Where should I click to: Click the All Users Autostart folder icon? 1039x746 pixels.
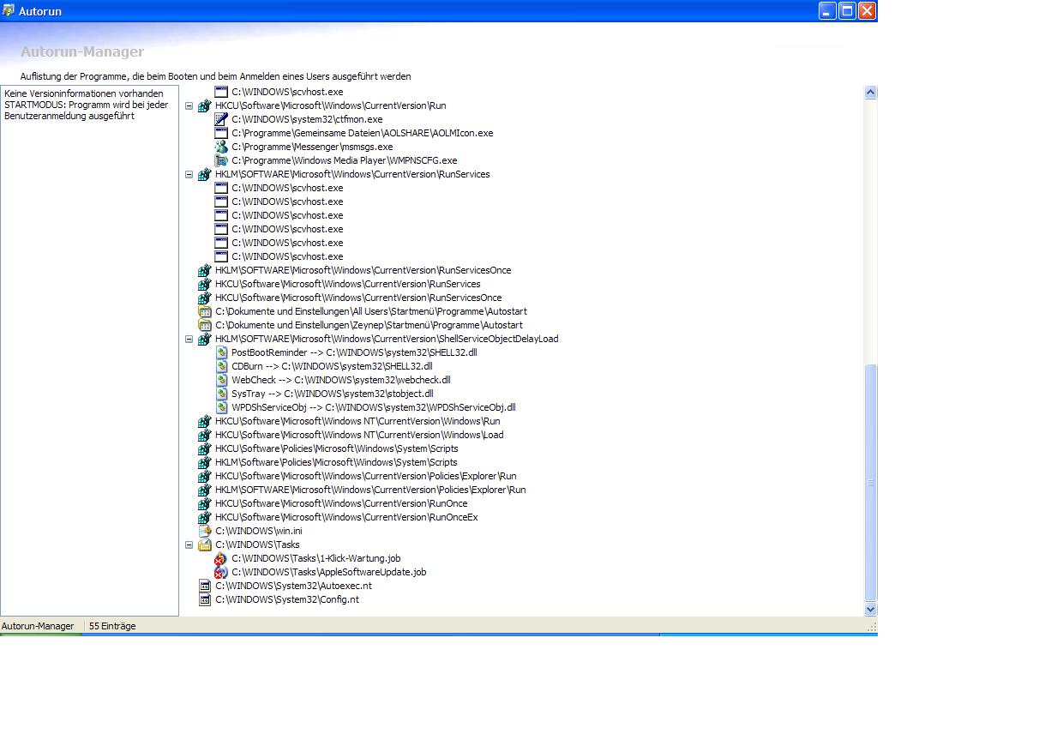(205, 311)
